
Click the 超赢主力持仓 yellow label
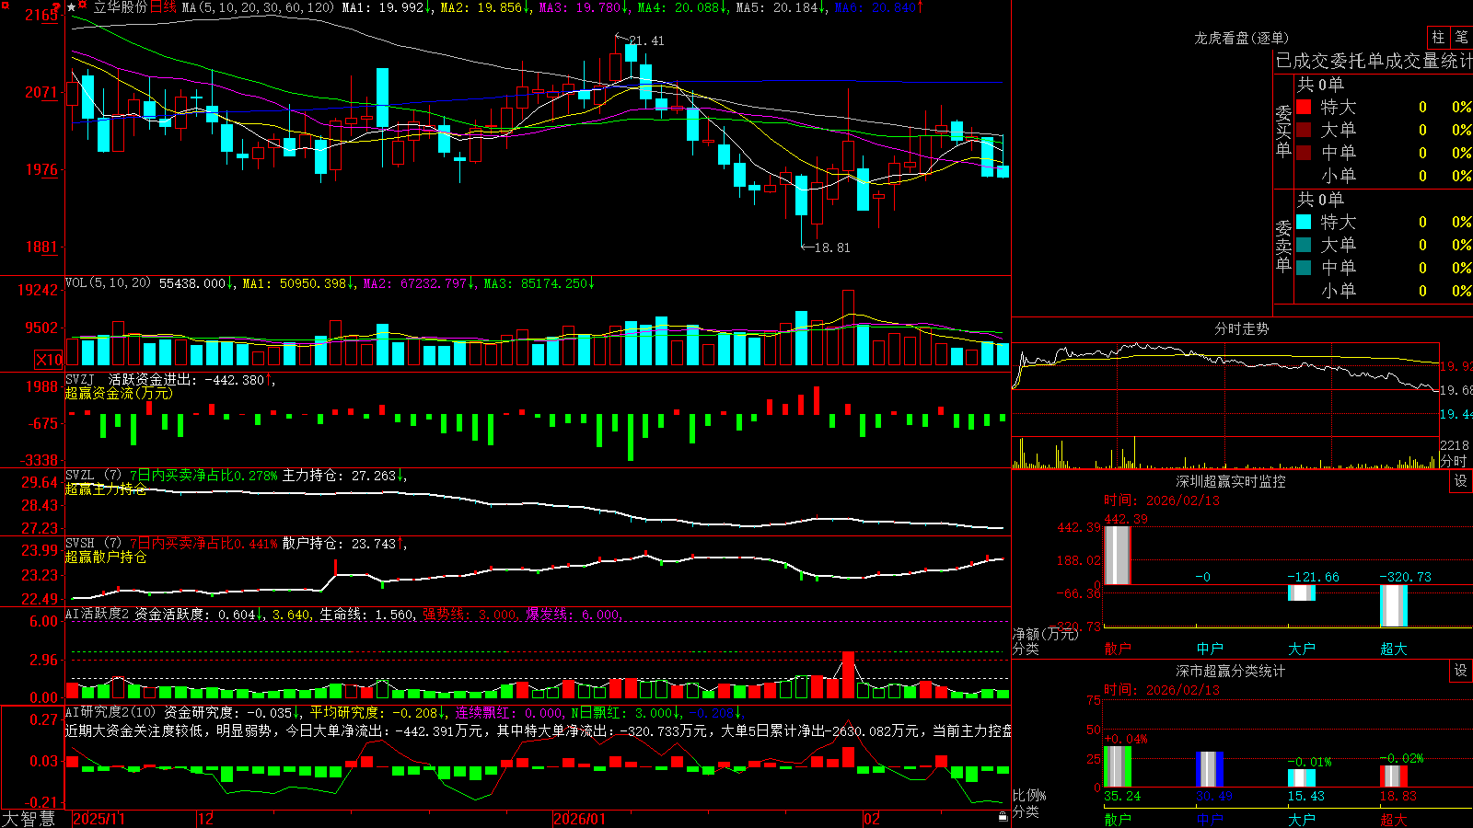point(106,489)
